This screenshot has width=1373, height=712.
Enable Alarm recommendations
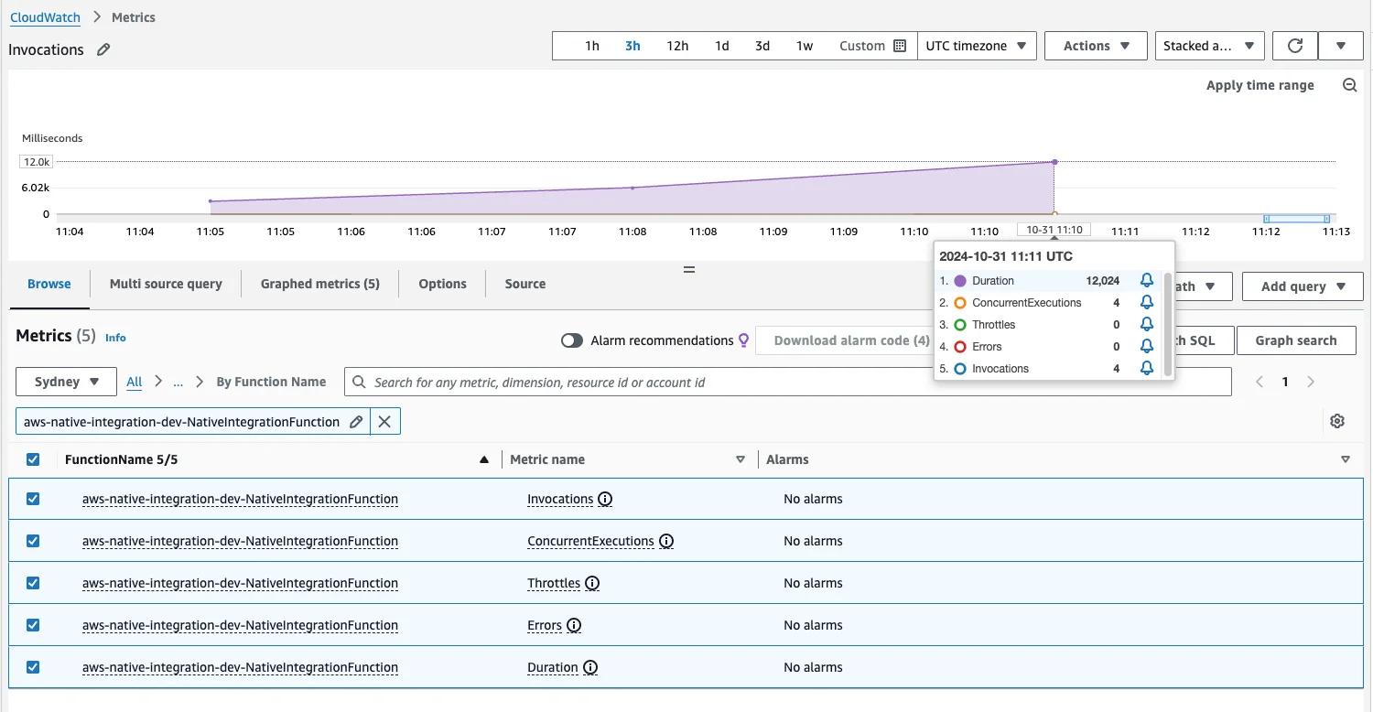coord(572,340)
